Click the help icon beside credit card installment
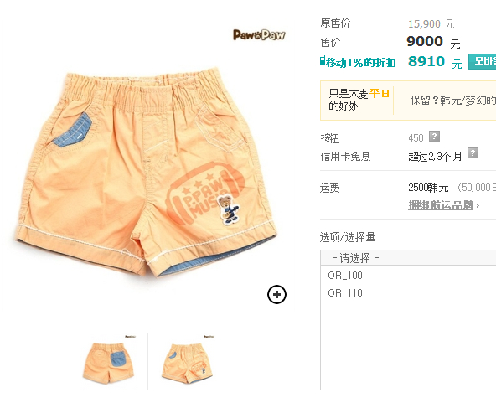The height and width of the screenshot is (408, 496). [x=473, y=152]
